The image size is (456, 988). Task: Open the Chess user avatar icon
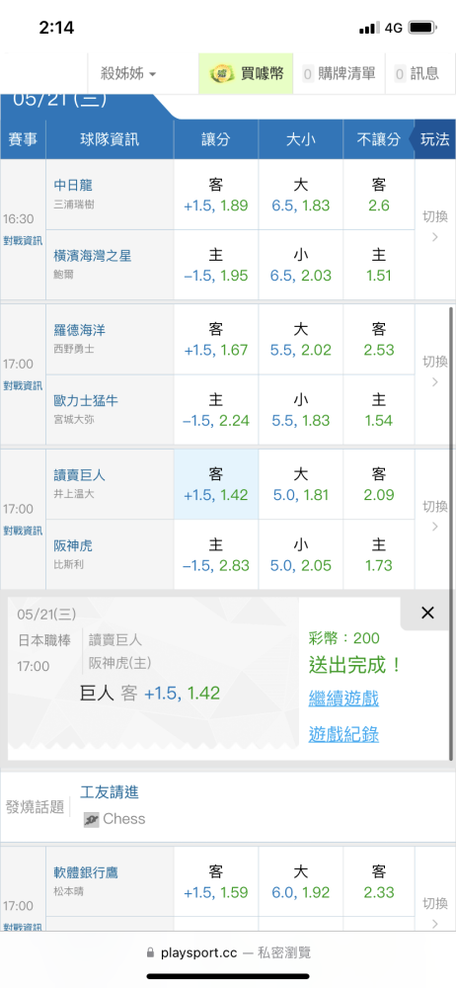click(92, 819)
